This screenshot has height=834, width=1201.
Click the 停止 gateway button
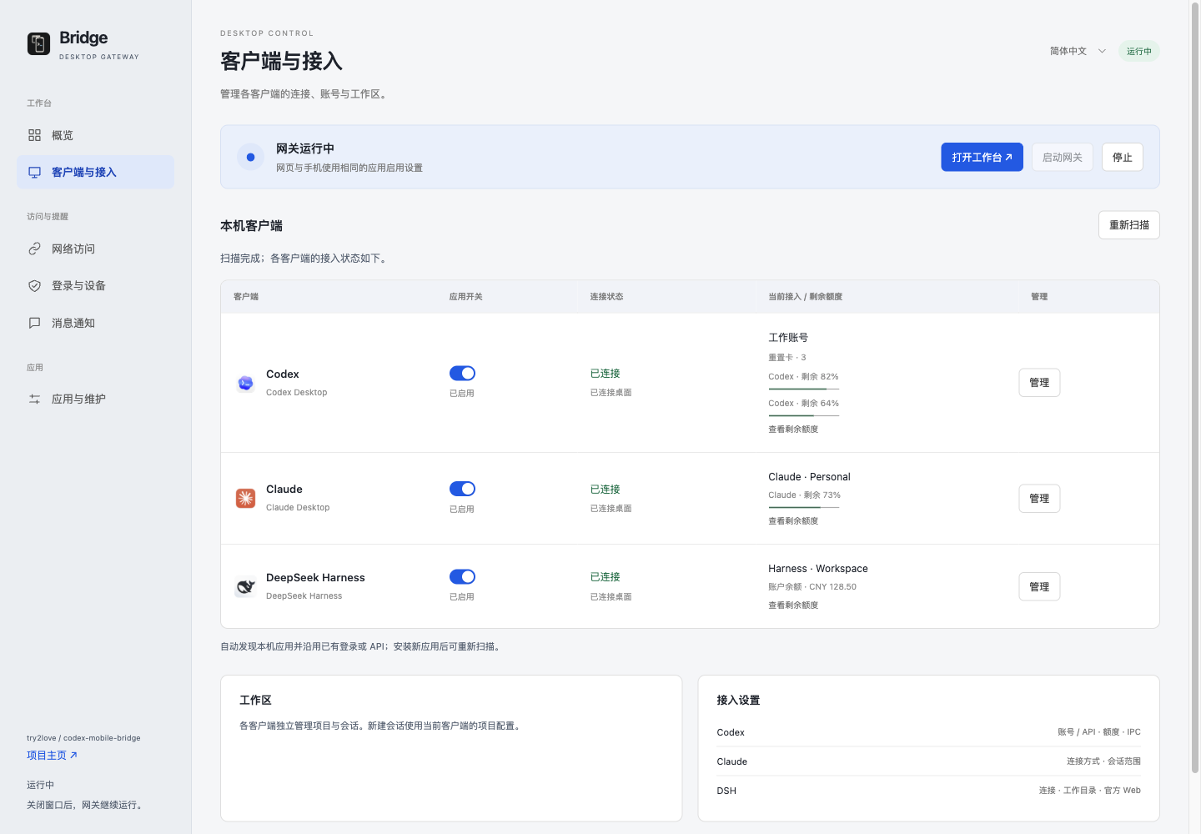(x=1123, y=157)
